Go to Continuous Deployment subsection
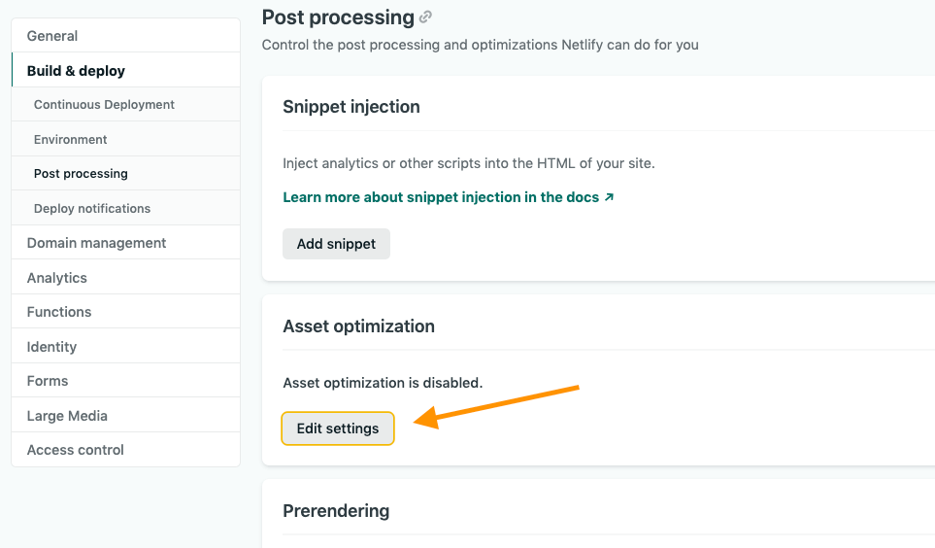Viewport: 935px width, 548px height. (104, 105)
